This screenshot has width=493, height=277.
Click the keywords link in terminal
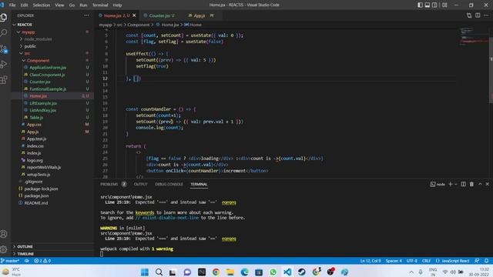(145, 212)
